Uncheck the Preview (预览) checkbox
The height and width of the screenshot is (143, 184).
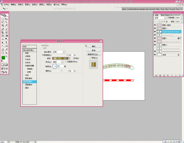pos(90,58)
